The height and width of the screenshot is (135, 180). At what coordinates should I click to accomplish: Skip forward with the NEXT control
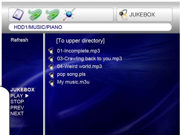[17, 114]
